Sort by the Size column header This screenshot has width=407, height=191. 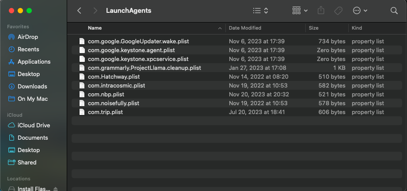314,28
